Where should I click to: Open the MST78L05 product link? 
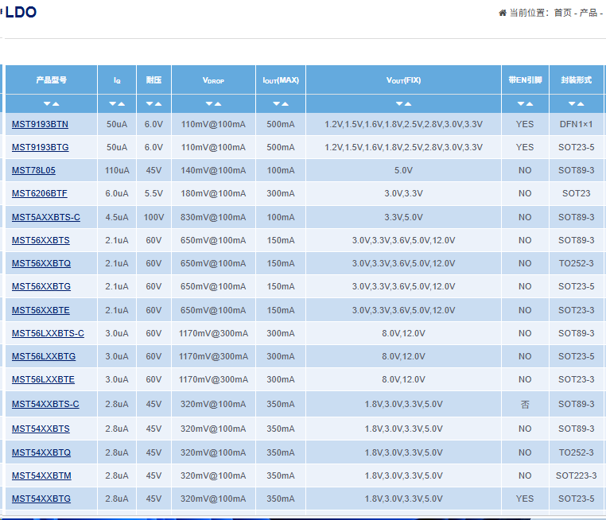click(33, 170)
